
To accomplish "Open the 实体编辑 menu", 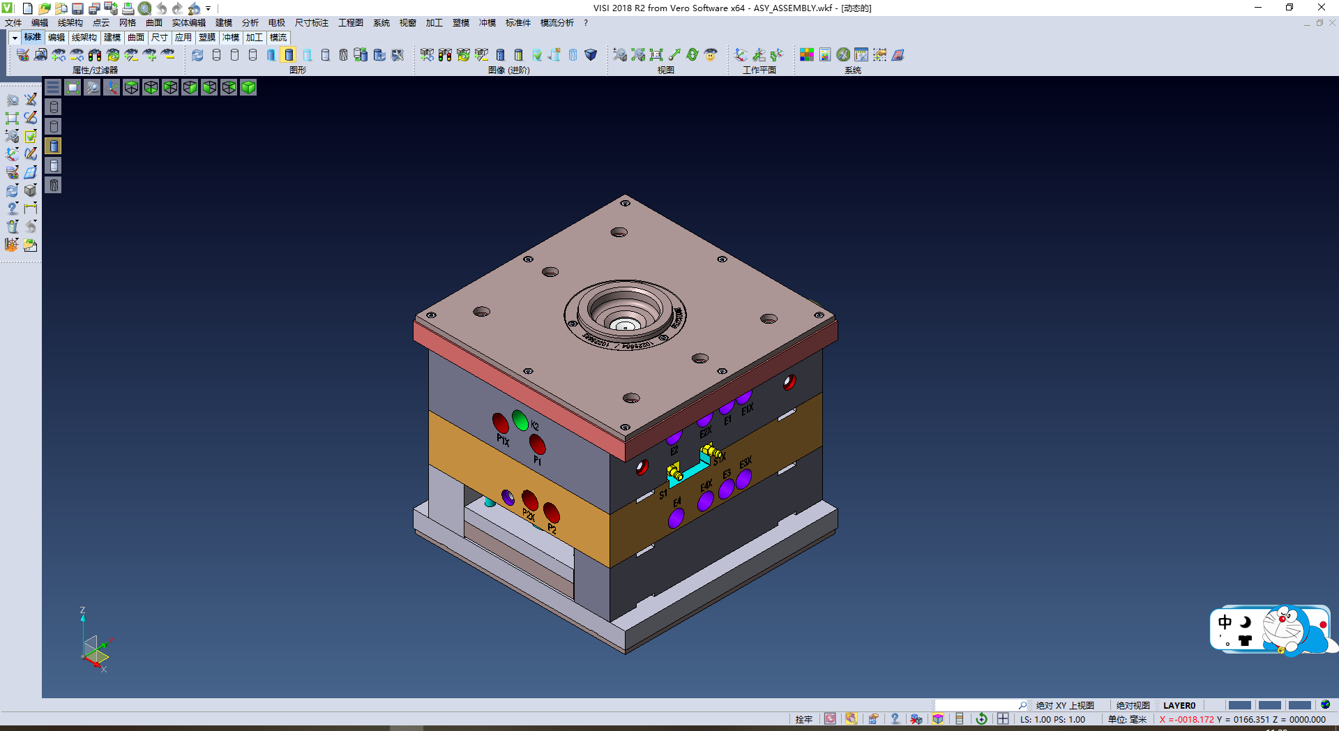I will tap(188, 23).
